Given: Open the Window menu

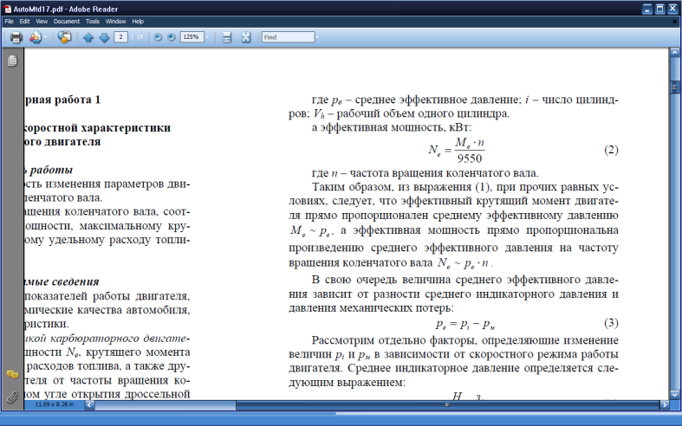Looking at the screenshot, I should (115, 22).
